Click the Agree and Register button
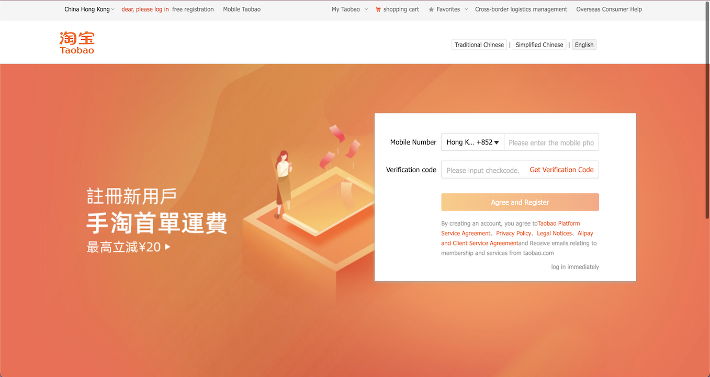This screenshot has width=710, height=377. [x=520, y=202]
